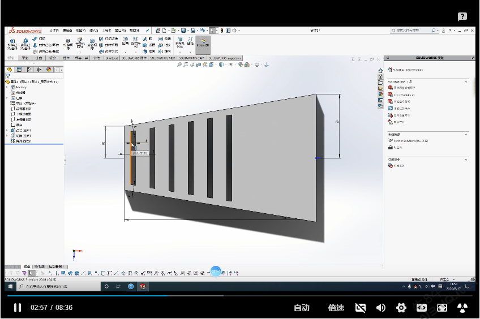Open the Undo dropdown arrow
480x319 pixels.
click(x=207, y=31)
